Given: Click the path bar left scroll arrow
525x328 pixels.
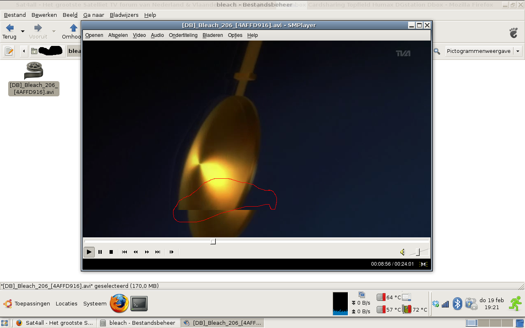Looking at the screenshot, I should coord(24,51).
